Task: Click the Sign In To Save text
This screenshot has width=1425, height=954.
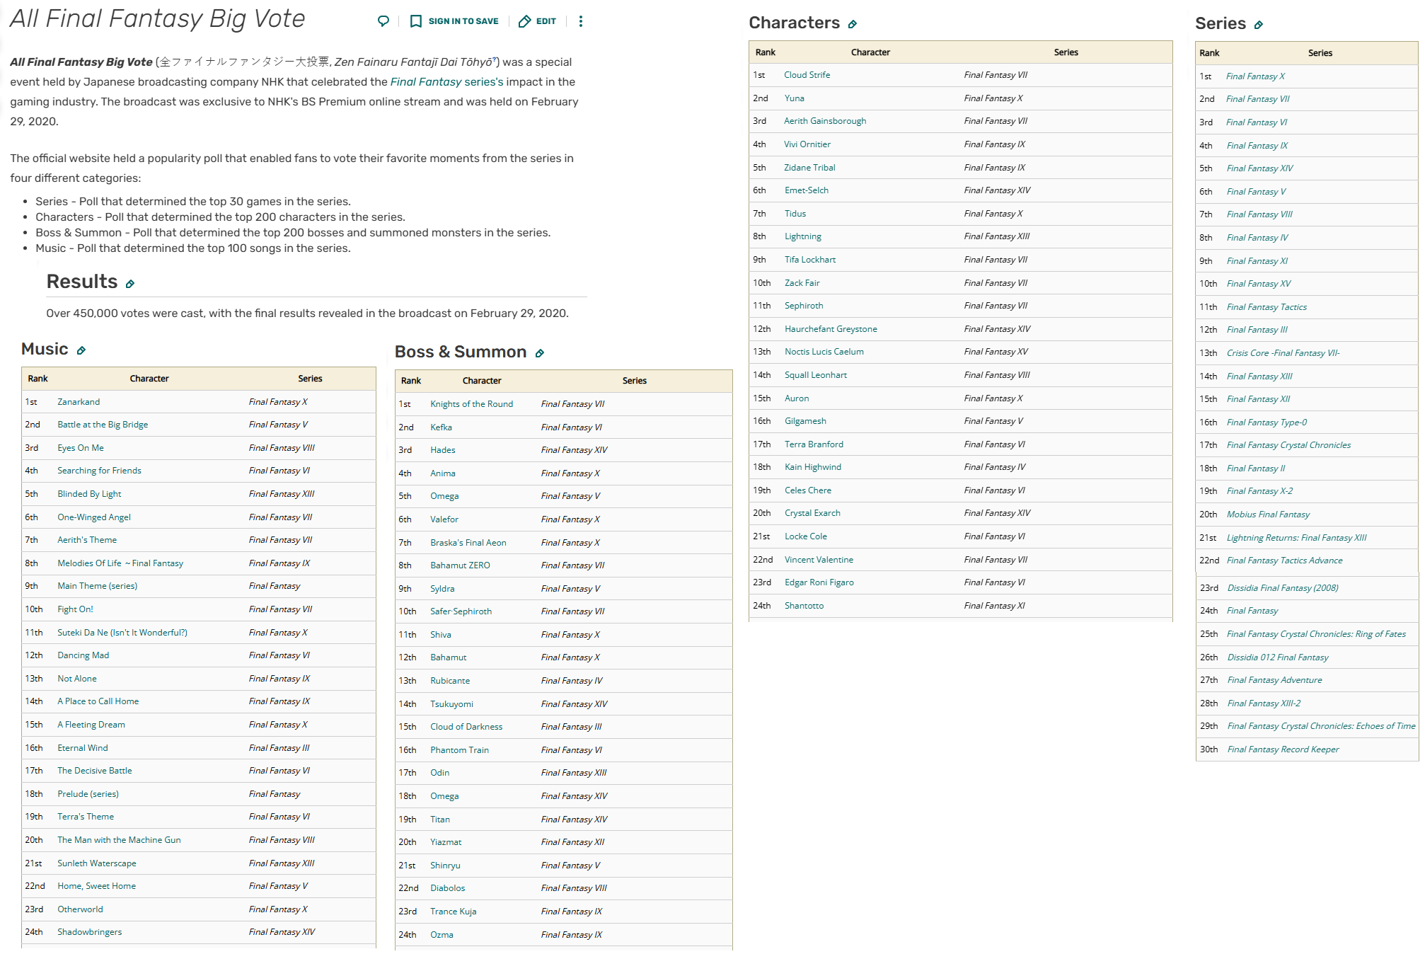Action: (463, 21)
